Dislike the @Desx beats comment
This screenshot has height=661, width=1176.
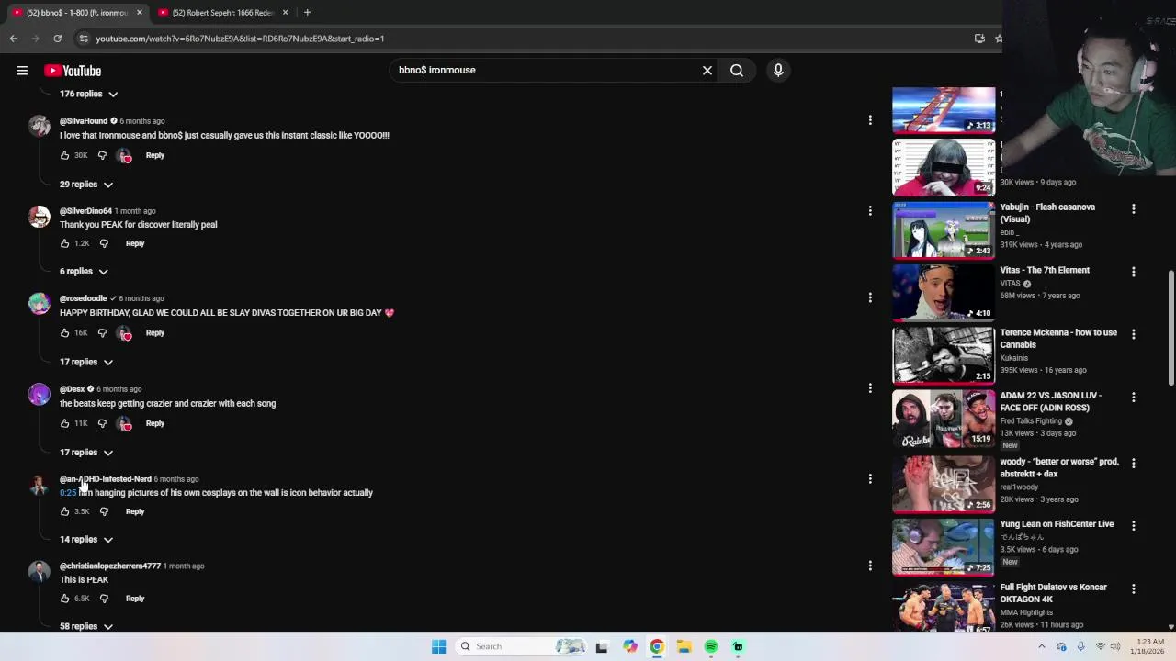102,423
